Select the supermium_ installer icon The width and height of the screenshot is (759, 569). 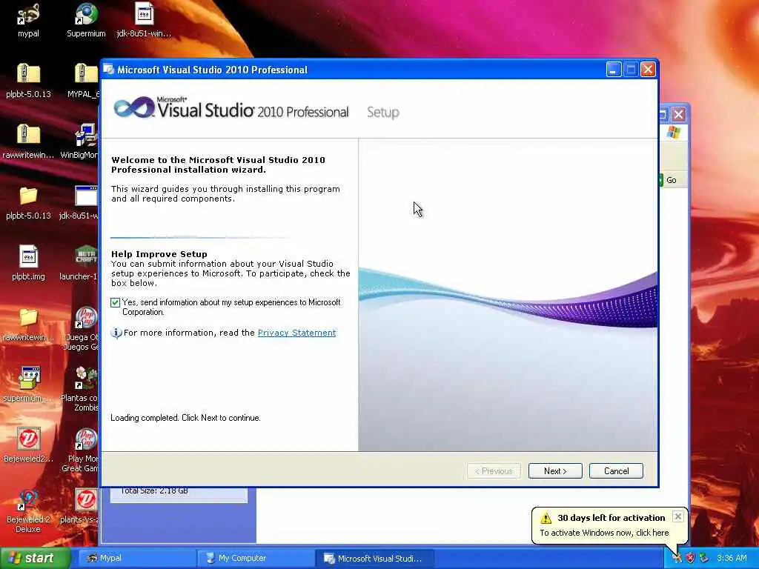(28, 379)
